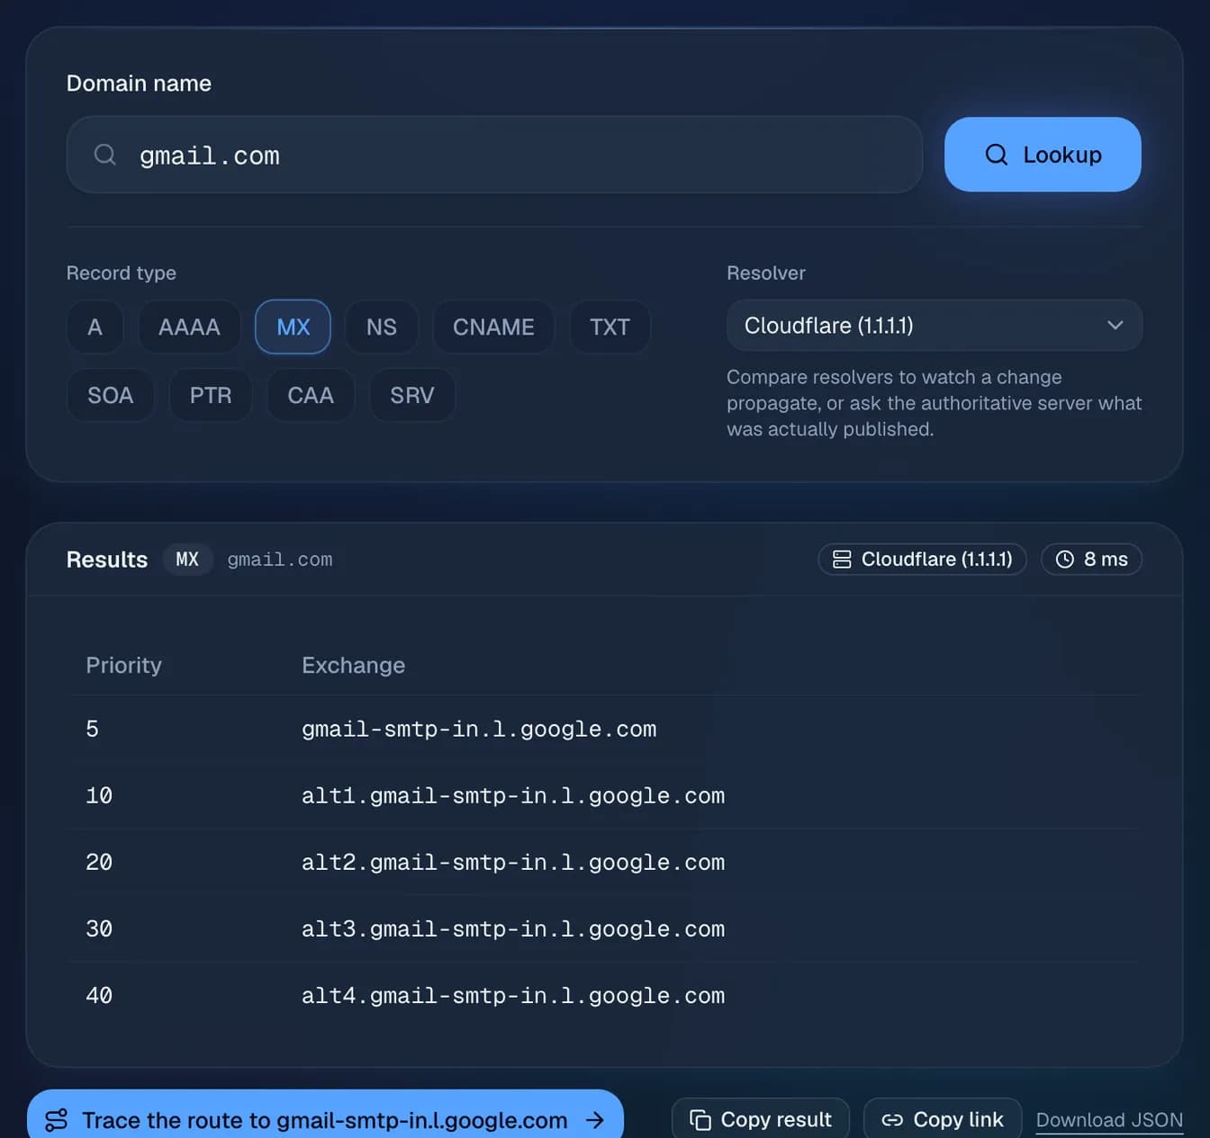Select the TXT record type
Image resolution: width=1210 pixels, height=1138 pixels.
click(610, 327)
